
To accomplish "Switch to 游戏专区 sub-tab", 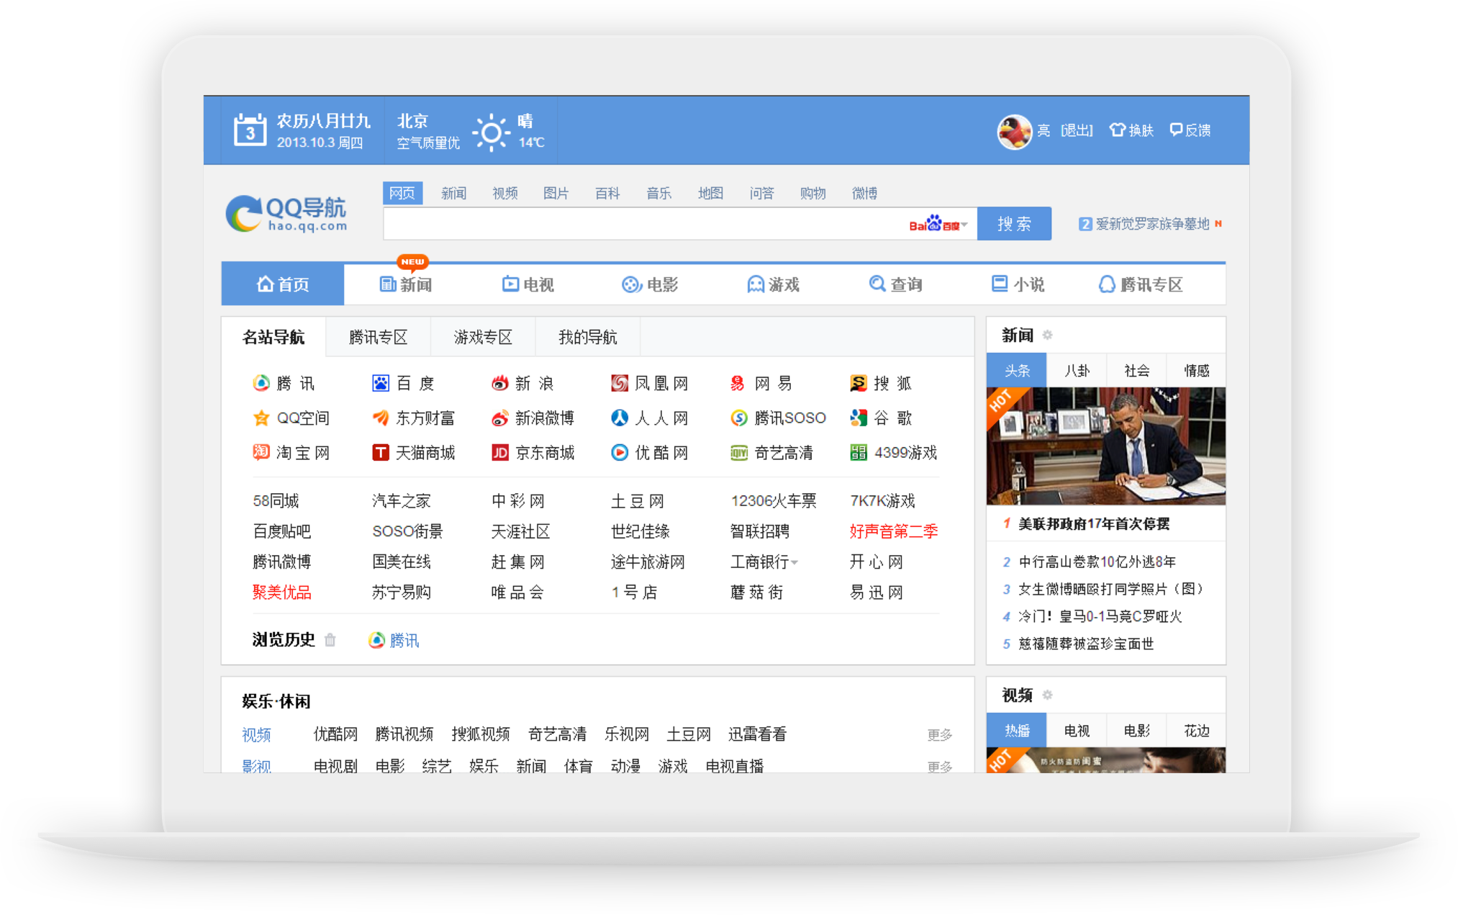I will click(483, 337).
